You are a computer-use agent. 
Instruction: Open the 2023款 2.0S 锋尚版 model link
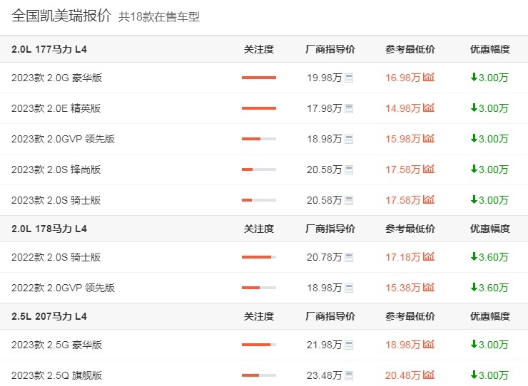click(56, 169)
